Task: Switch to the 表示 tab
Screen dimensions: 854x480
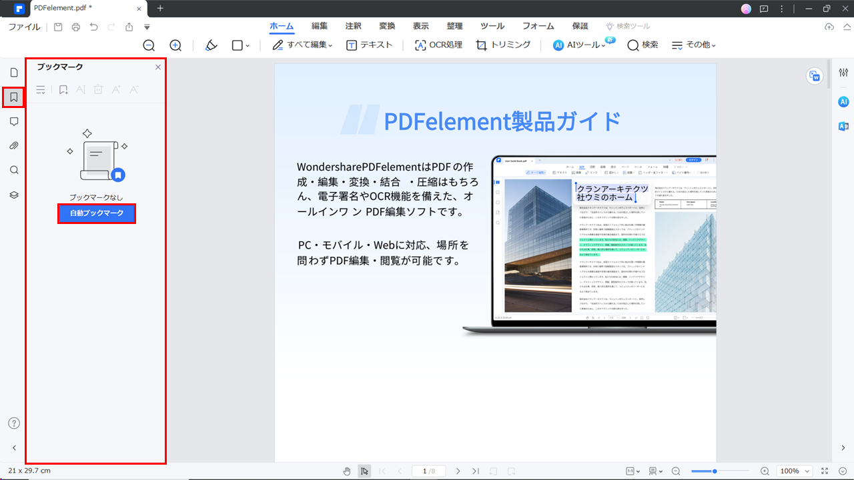Action: 420,26
